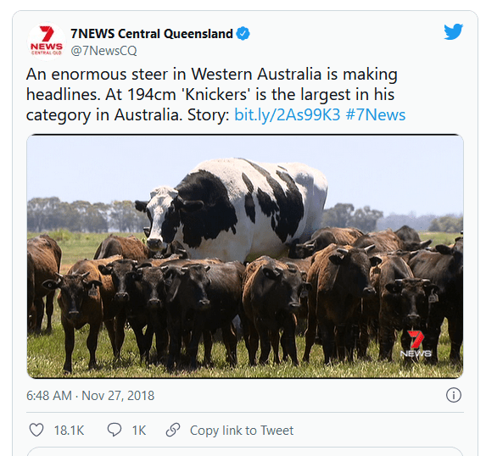Click the reply speech bubble icon
The height and width of the screenshot is (456, 486).
tap(115, 430)
